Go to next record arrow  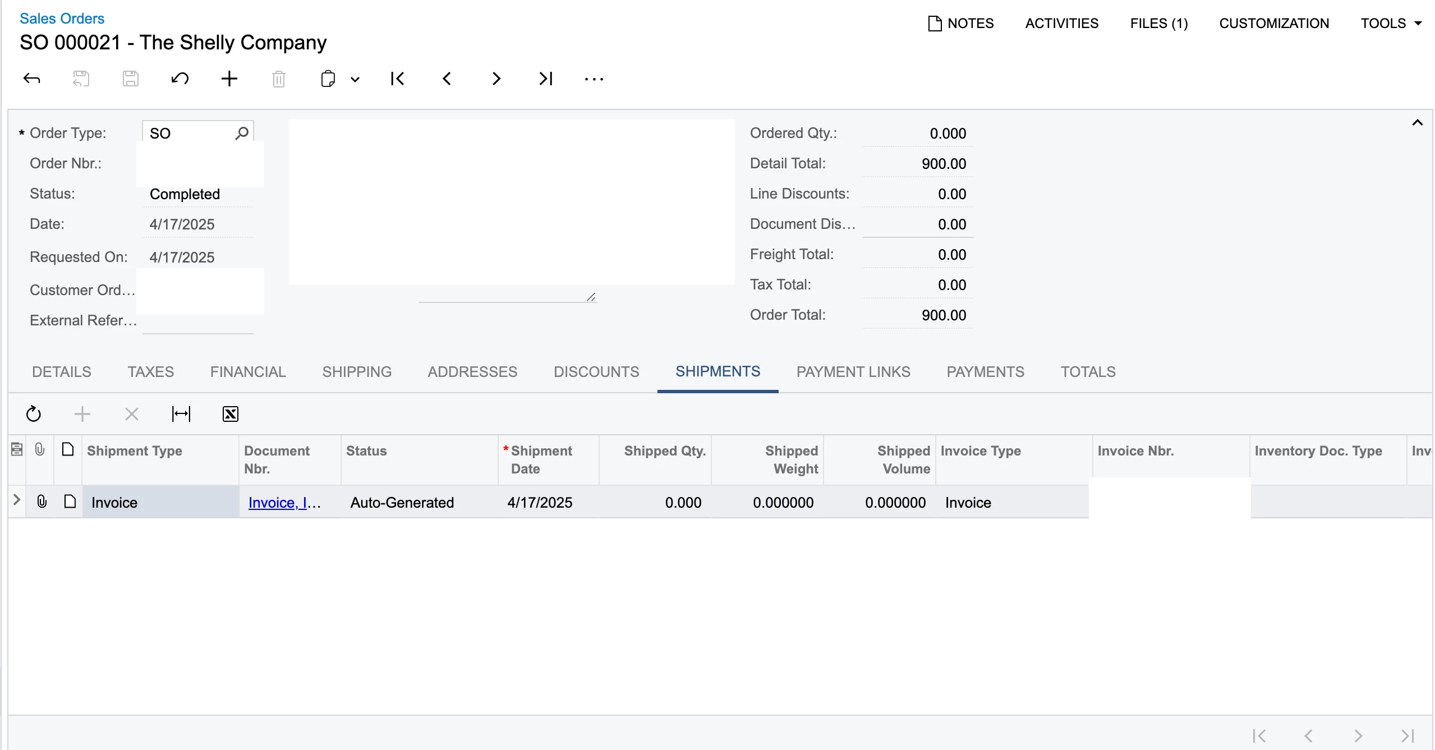[496, 79]
